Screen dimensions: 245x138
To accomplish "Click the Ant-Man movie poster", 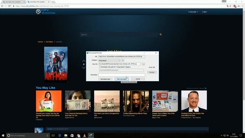I will coord(56,64).
